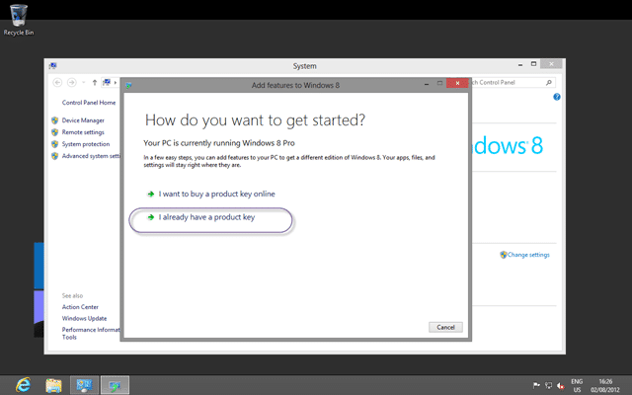Viewport: 632px width, 395px height.
Task: Open the blue help question mark icon
Action: (557, 97)
